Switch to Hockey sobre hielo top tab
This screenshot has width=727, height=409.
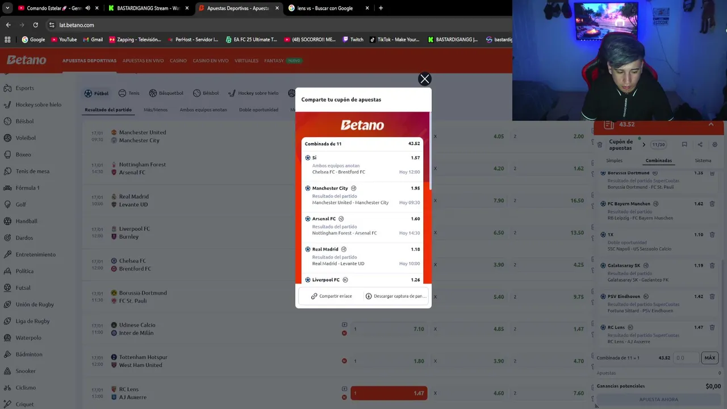click(x=253, y=93)
